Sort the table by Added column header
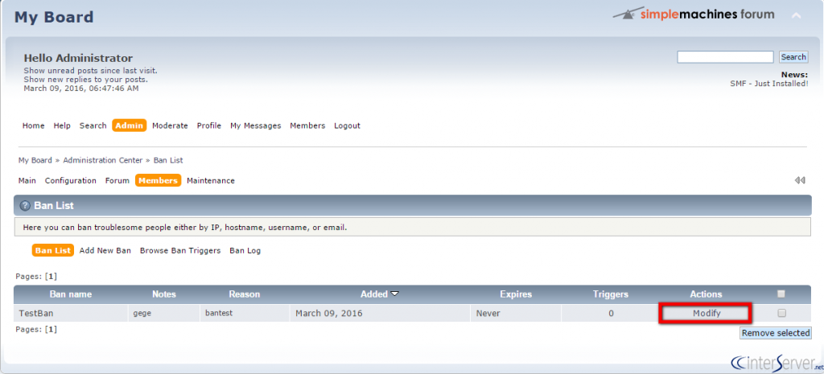This screenshot has height=374, width=824. [374, 294]
